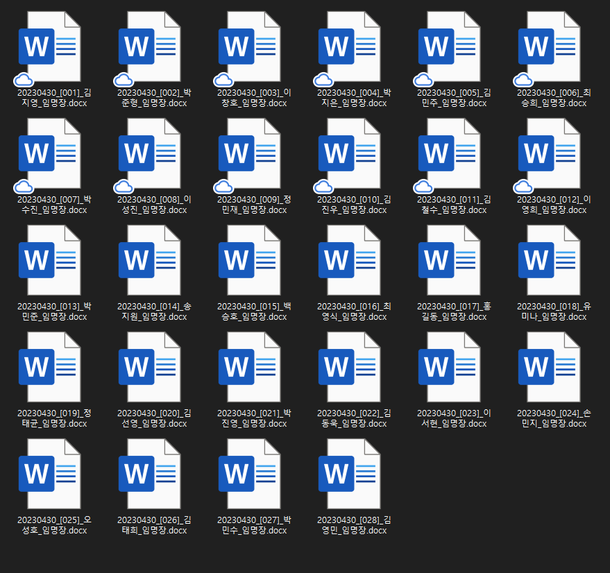Highlight the docx icon for [022] 김동욱
Viewport: 610px width, 573px height.
350,367
